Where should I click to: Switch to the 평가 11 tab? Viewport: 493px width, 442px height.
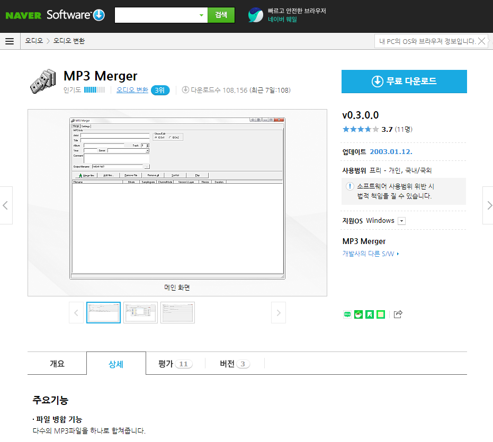(175, 364)
